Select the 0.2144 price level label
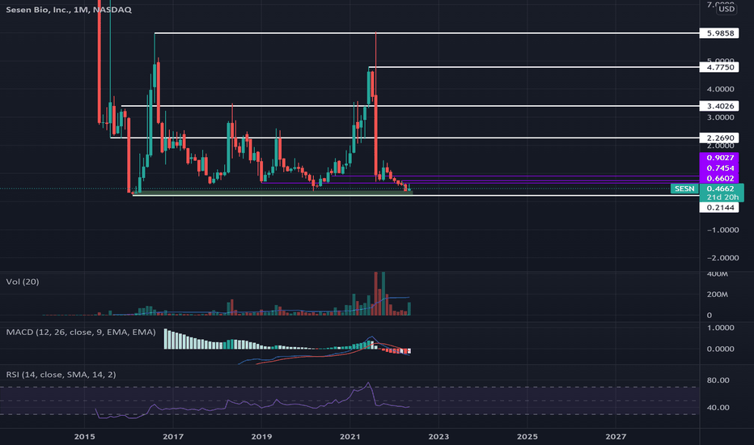 pyautogui.click(x=719, y=207)
